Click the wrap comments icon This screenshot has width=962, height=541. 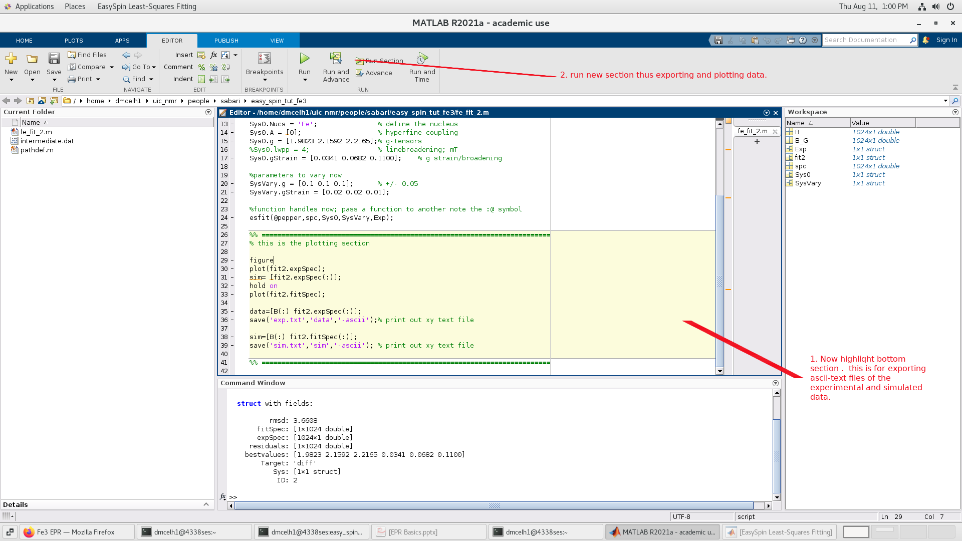click(226, 67)
